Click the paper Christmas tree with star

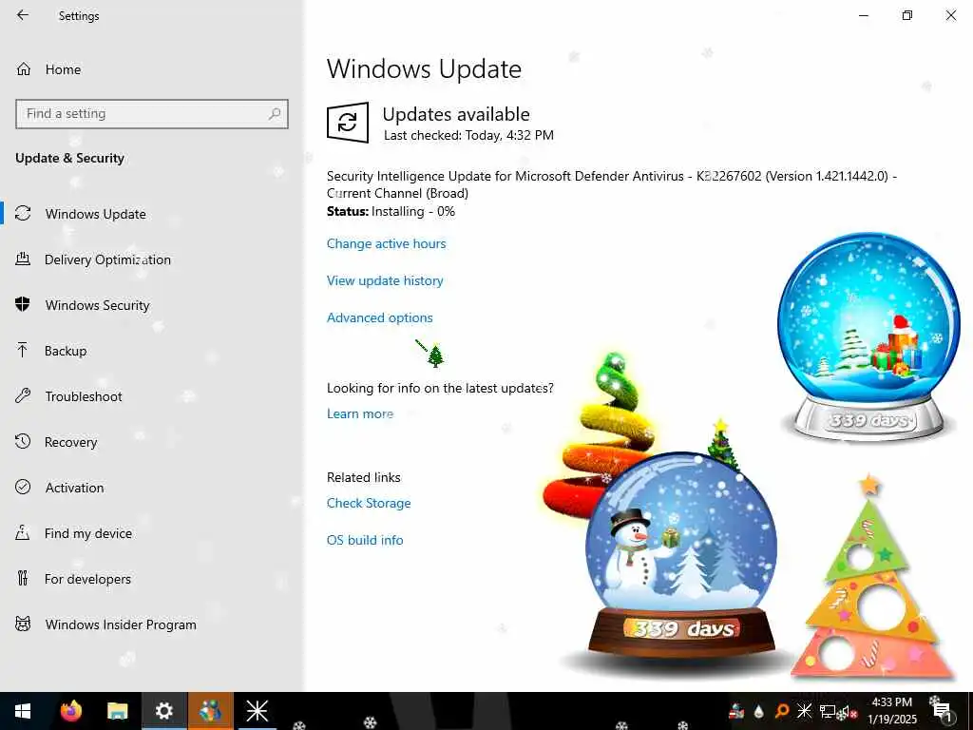coord(874,577)
